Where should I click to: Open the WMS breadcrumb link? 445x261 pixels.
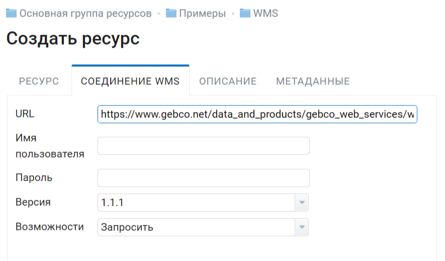click(x=265, y=14)
